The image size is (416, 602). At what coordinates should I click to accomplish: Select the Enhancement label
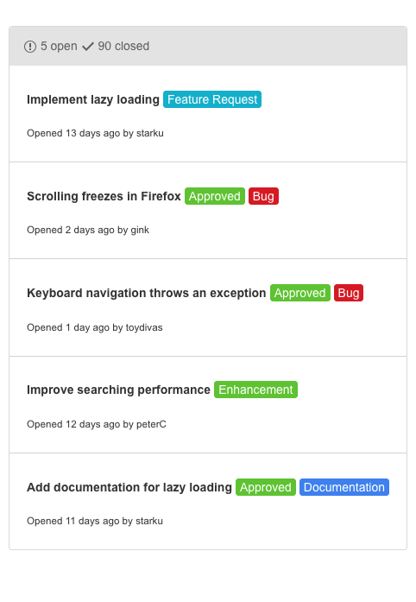pos(255,390)
